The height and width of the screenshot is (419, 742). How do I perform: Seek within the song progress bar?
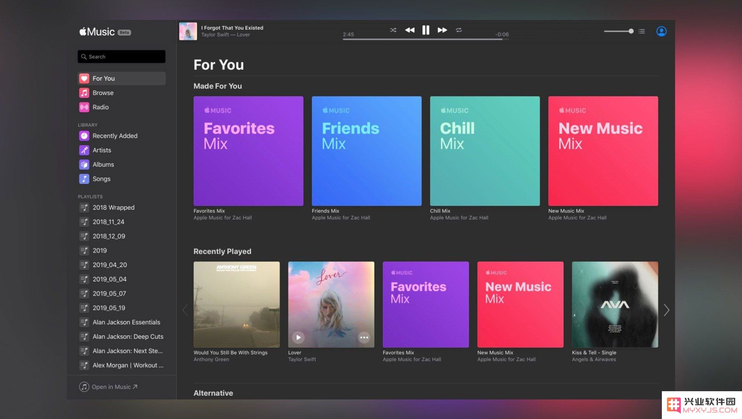click(426, 39)
